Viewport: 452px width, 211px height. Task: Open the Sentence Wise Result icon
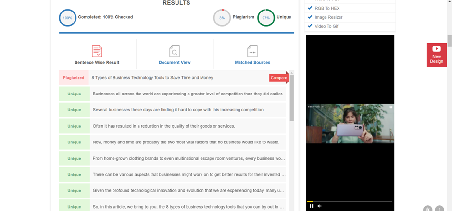(x=97, y=51)
